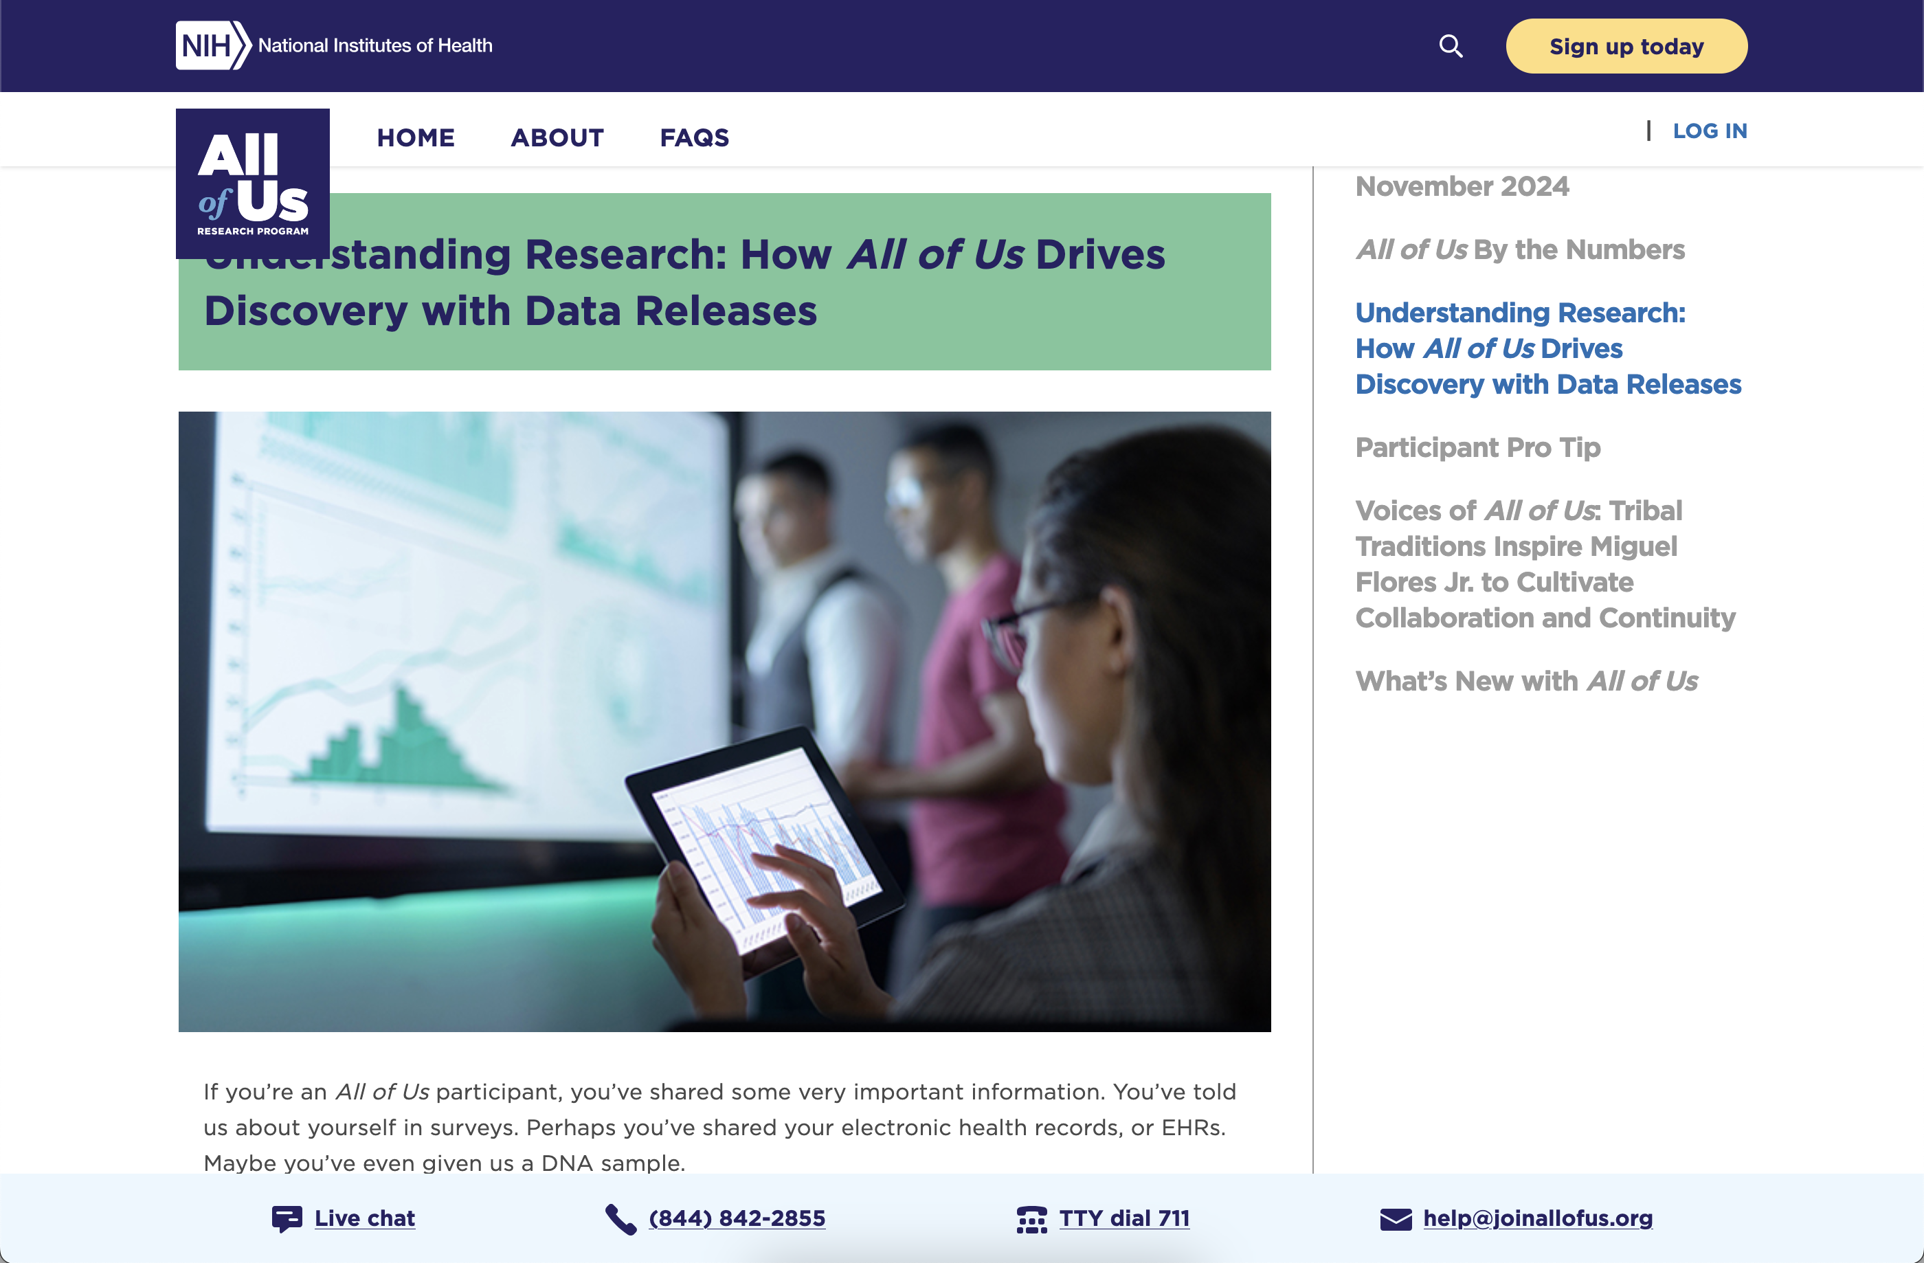Screen dimensions: 1924x1263
Task: Click the search magnifier icon
Action: (x=1451, y=46)
